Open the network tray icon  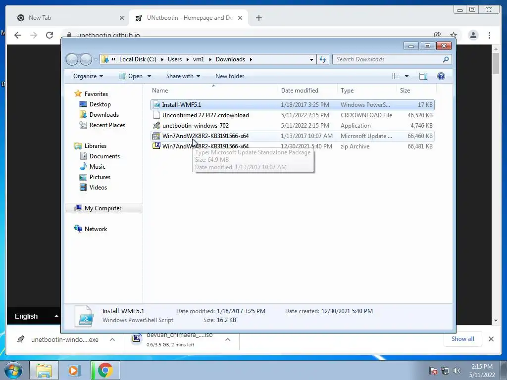(445, 371)
